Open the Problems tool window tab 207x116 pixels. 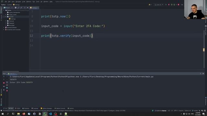[x=26, y=108]
